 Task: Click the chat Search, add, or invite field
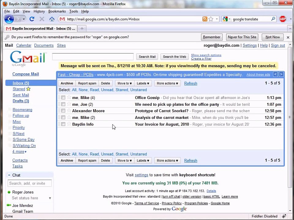click(30, 183)
